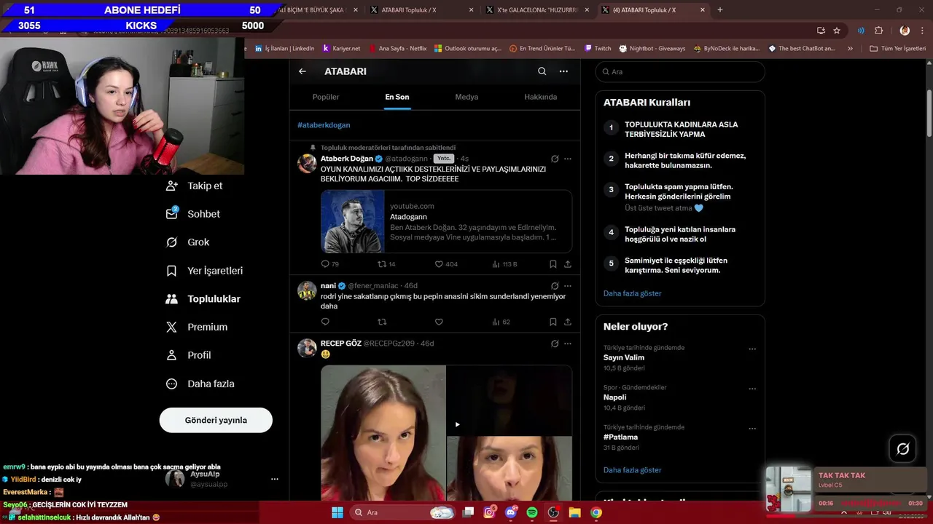Viewport: 933px width, 524px height.
Task: Open the ATABARI community more-options menu
Action: click(x=563, y=71)
